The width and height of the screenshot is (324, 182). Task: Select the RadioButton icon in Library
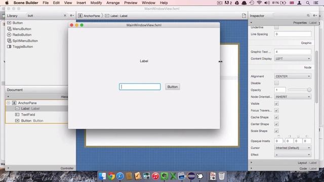point(9,35)
